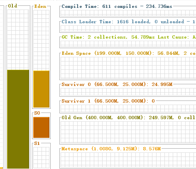Click the Old panel title label
Screen dimensions: 196x169
[12, 6]
